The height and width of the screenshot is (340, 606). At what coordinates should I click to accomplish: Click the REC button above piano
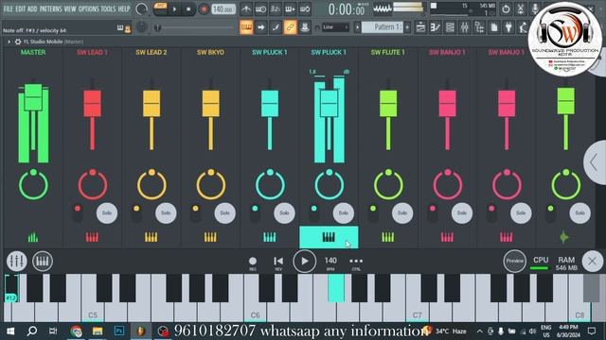tap(253, 263)
